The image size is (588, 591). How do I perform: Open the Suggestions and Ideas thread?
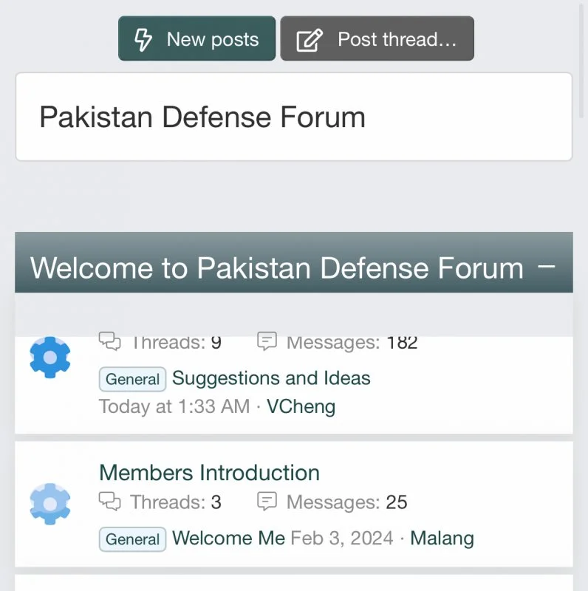click(271, 378)
